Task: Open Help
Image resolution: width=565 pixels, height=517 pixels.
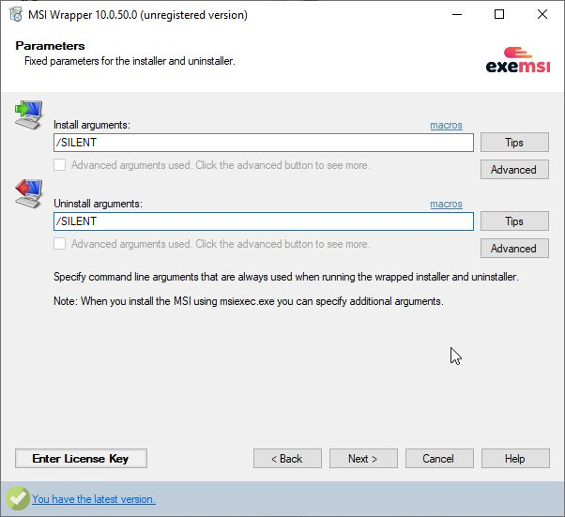Action: point(515,458)
